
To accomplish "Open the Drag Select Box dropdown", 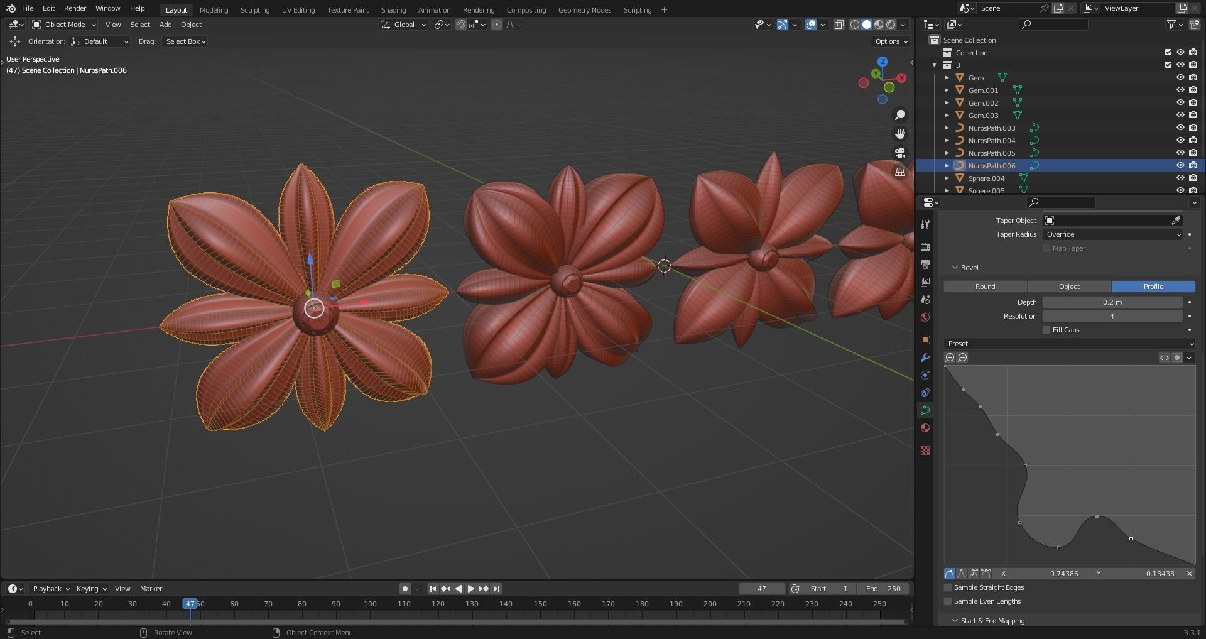I will tap(185, 41).
